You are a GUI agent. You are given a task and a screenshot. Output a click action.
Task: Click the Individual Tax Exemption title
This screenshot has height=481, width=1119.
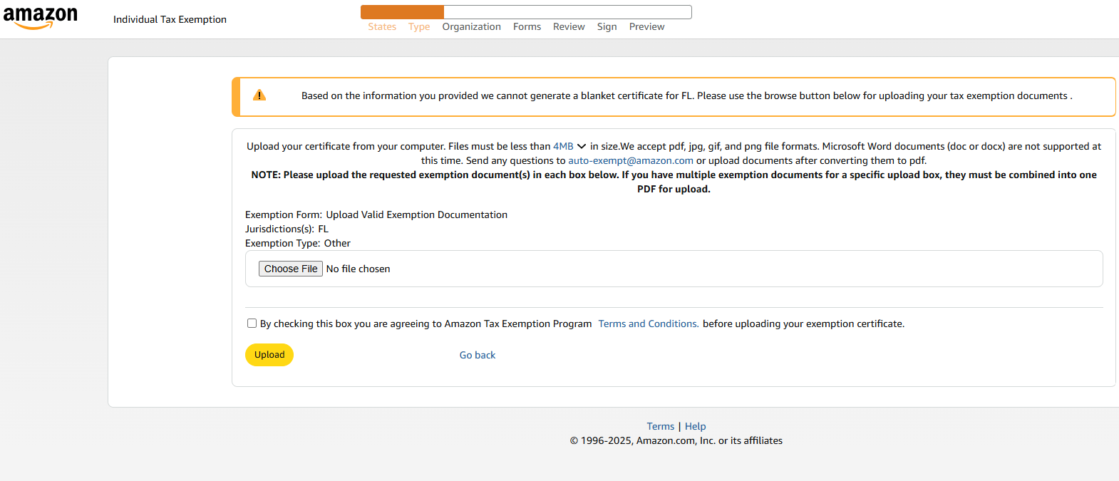tap(170, 19)
